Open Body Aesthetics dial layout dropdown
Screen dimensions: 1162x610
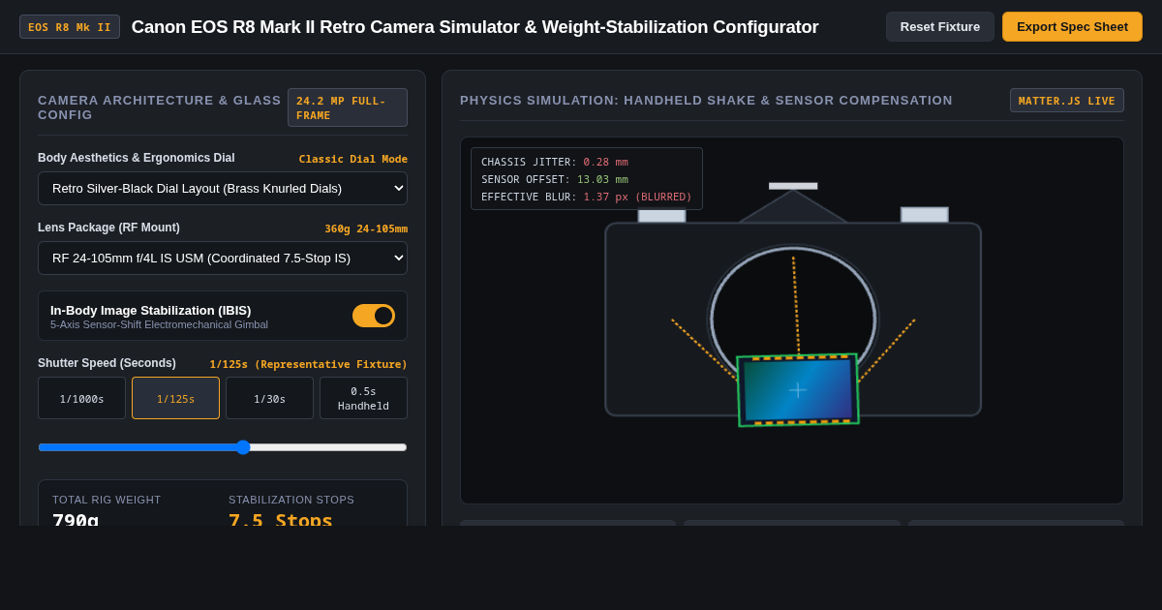[x=223, y=188]
